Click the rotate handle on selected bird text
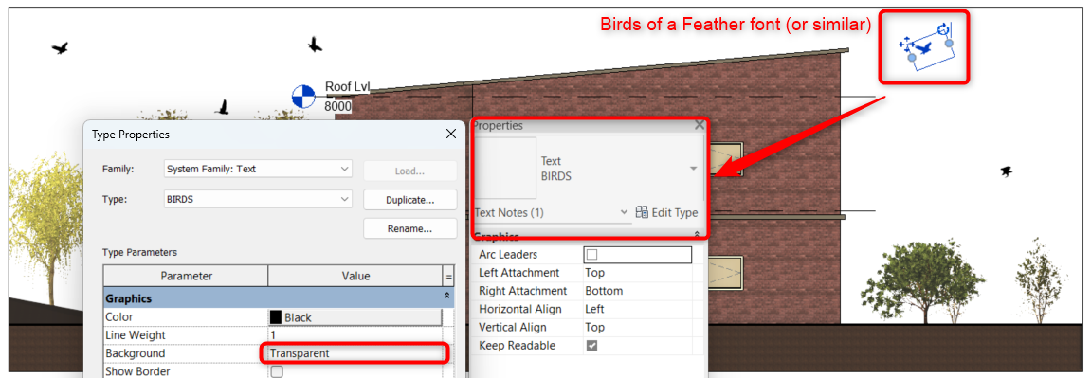 pos(942,29)
